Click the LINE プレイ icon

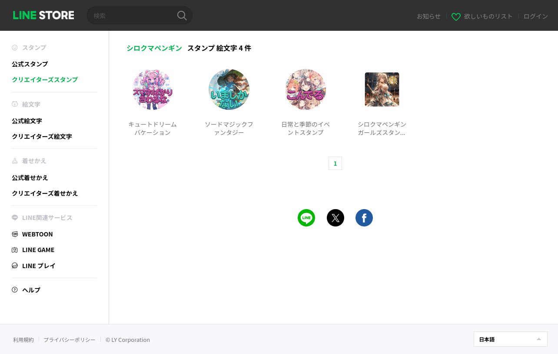[x=15, y=265]
